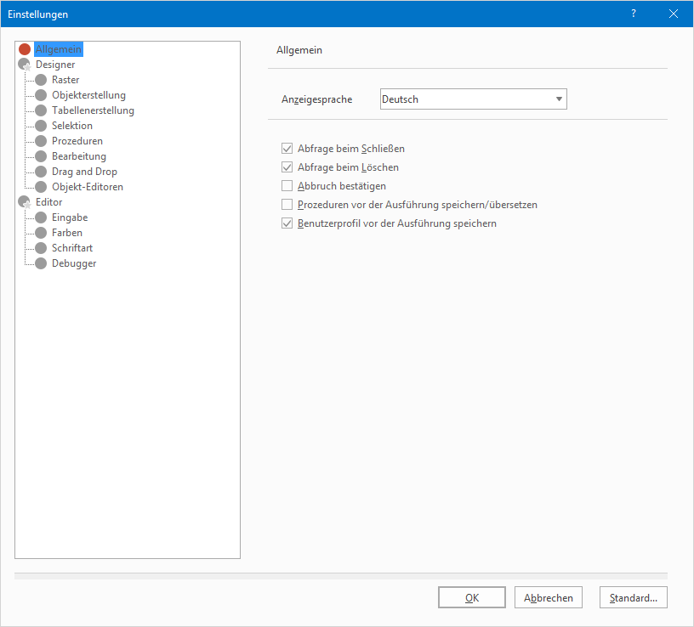Viewport: 694px width, 627px height.
Task: Click the Standard... button
Action: [x=633, y=598]
